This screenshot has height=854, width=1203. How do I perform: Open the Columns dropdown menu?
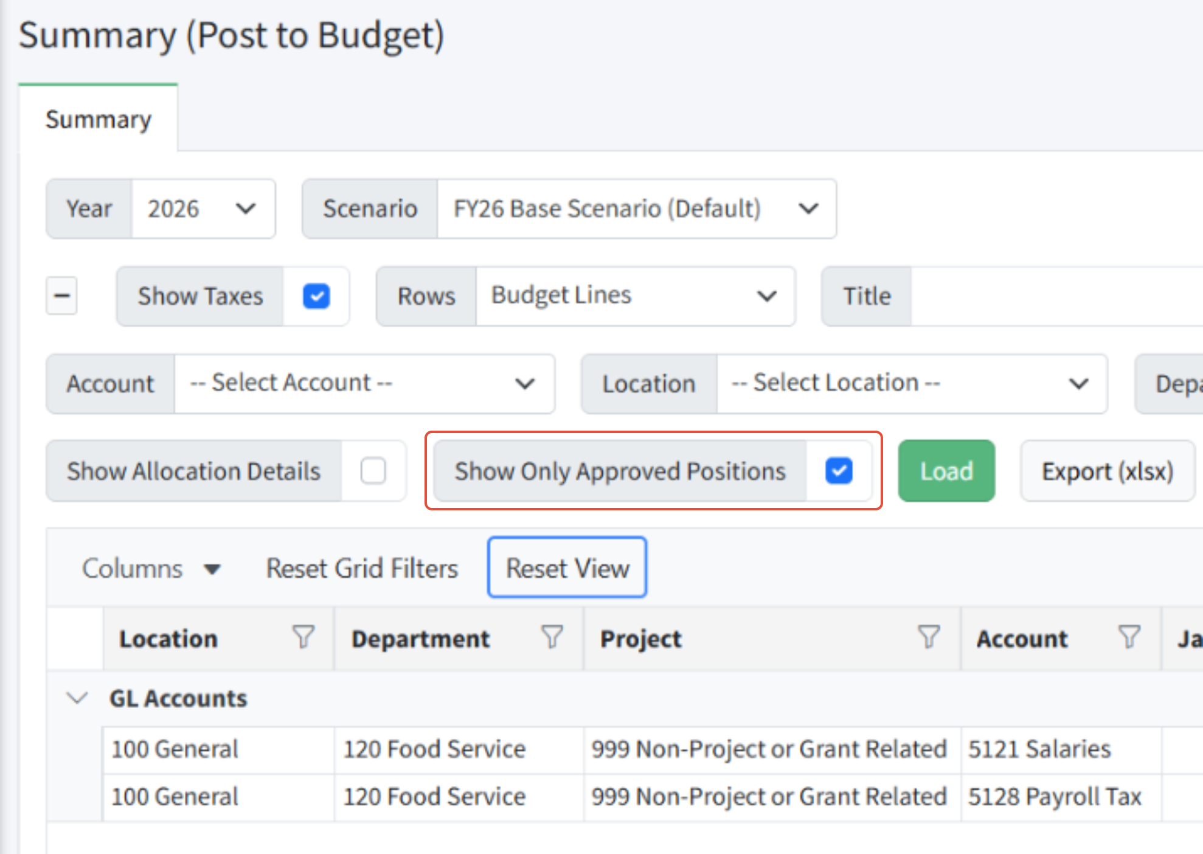coord(151,569)
